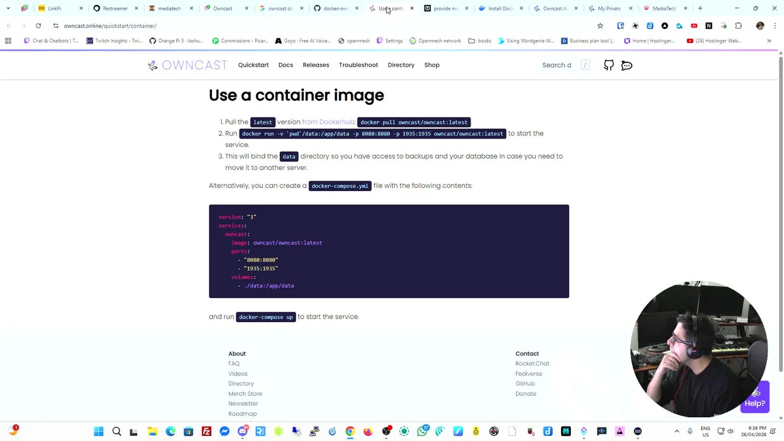Viewport: 784px width, 441px height.
Task: Open Microsoft Store from the taskbar
Action: pos(188,432)
